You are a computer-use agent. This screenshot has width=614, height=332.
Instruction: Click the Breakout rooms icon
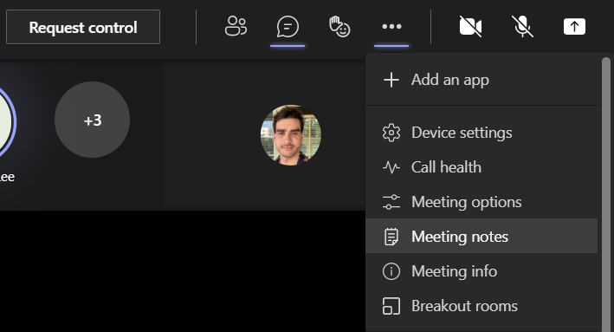391,306
